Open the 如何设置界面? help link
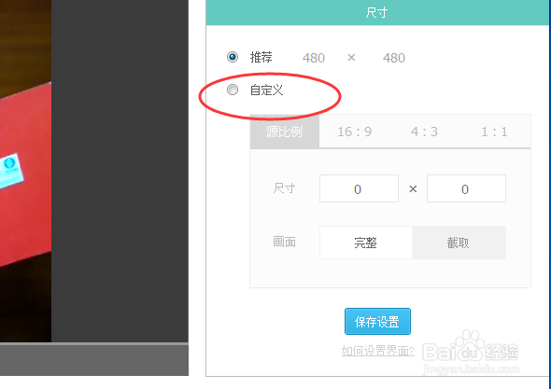 (x=377, y=351)
